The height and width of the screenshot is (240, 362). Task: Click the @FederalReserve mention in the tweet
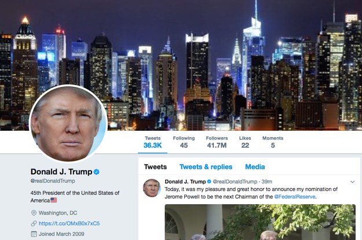tap(295, 197)
